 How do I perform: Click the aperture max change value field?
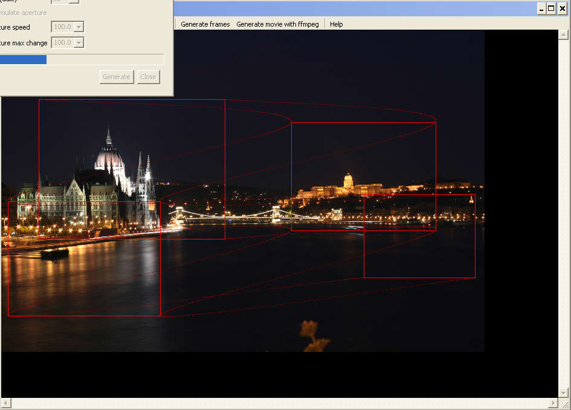63,43
